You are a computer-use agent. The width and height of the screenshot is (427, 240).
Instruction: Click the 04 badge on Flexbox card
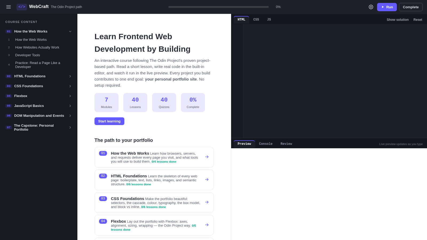pos(103,221)
